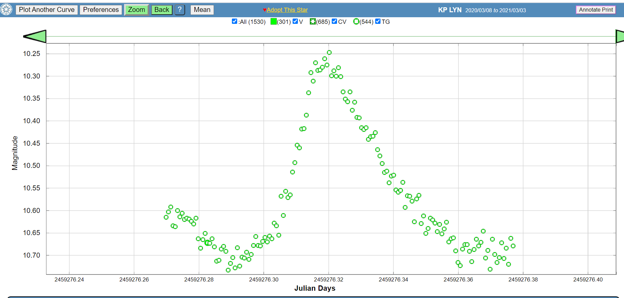The image size is (624, 298).
Task: Click the CV band star symbol icon
Action: 312,22
